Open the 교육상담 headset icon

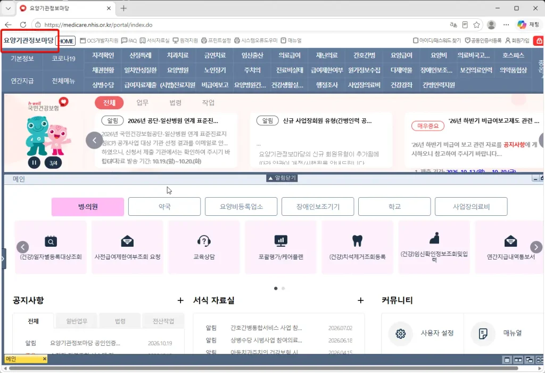tap(204, 241)
